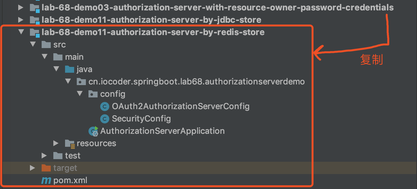
Task: Select the OAuth2AuthorizationServerConfig class
Action: pos(181,107)
